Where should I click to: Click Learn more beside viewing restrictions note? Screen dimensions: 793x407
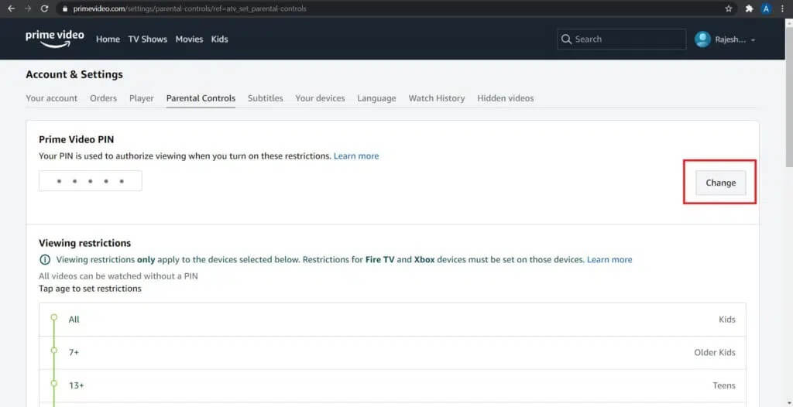coord(609,260)
